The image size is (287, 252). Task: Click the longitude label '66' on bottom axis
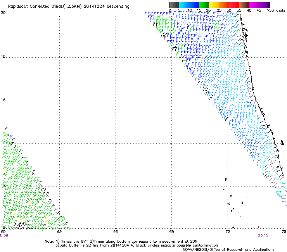click(x=116, y=232)
